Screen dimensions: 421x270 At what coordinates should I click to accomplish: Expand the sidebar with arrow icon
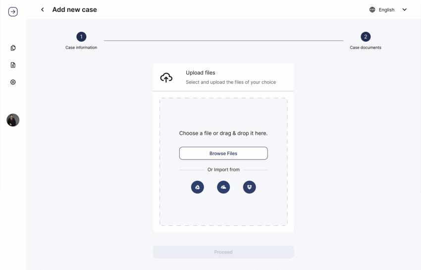[13, 12]
